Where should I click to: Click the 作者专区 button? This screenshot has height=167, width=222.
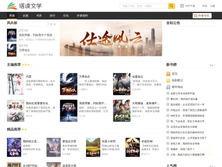coord(202,16)
